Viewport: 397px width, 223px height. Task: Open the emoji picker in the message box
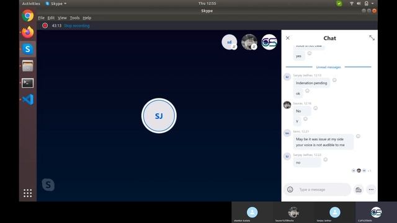[290, 190]
